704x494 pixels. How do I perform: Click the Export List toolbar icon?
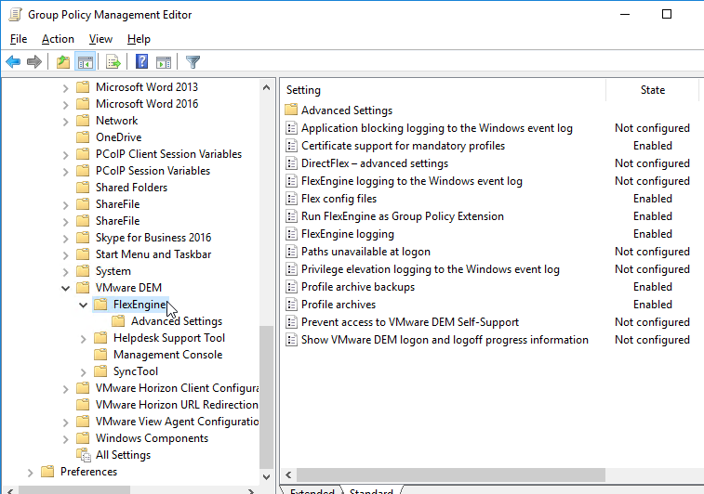point(113,62)
